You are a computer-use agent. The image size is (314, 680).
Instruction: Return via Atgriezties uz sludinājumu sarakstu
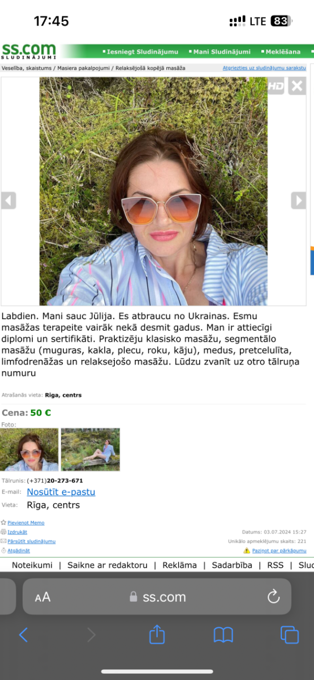coord(264,67)
